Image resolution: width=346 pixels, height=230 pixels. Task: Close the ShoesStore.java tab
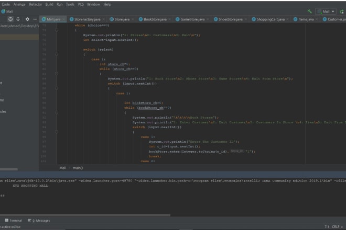[245, 19]
